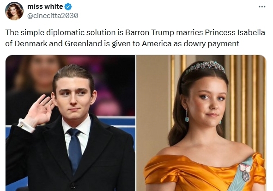
Task: Open the right photo of woman in orange gown
Action: coord(201,123)
